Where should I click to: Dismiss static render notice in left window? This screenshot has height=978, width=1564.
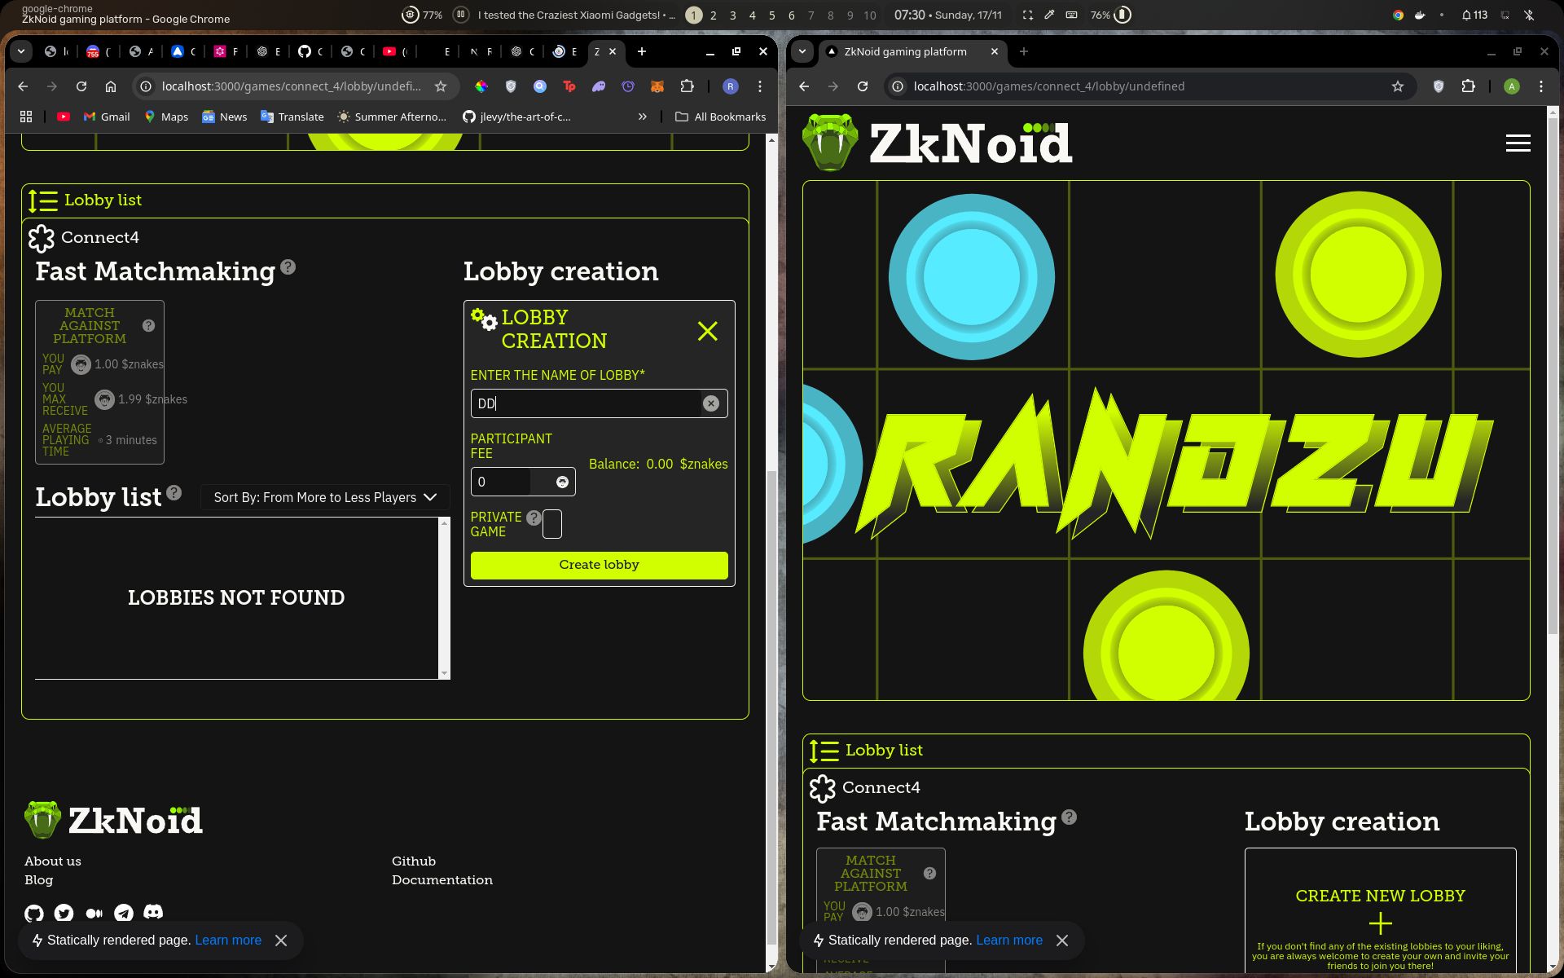click(x=281, y=941)
